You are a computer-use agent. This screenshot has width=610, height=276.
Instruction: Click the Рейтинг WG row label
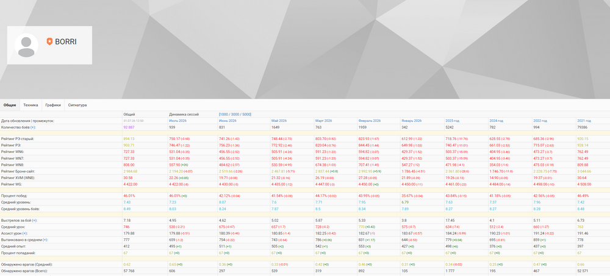(x=12, y=184)
